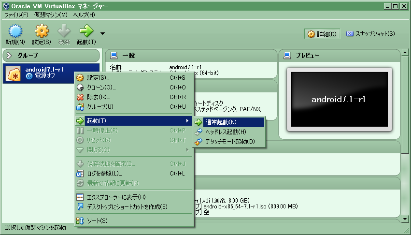Switch to the Details (詳細) view button

[322, 34]
